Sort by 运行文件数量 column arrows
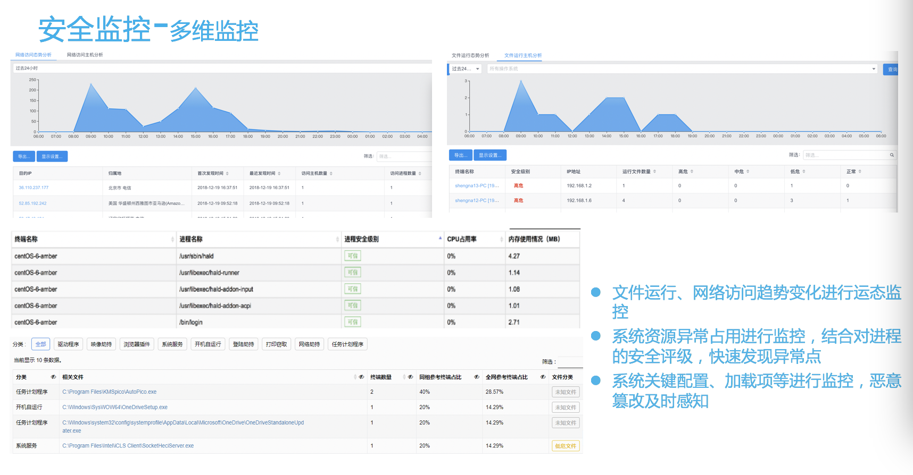The width and height of the screenshot is (913, 475). [654, 172]
